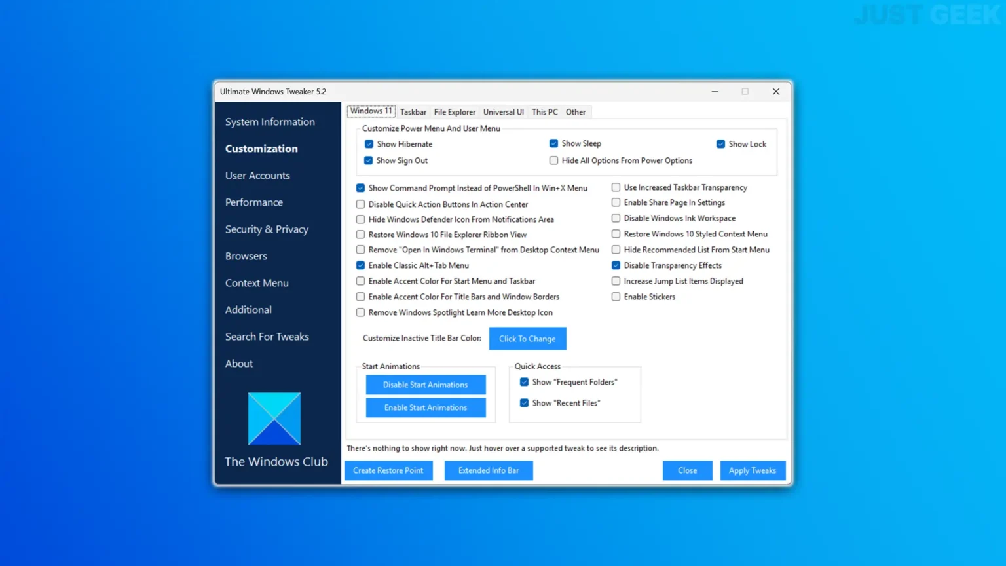Screen dimensions: 1006x566
Task: Open Context Menu section in sidebar
Action: pyautogui.click(x=257, y=283)
